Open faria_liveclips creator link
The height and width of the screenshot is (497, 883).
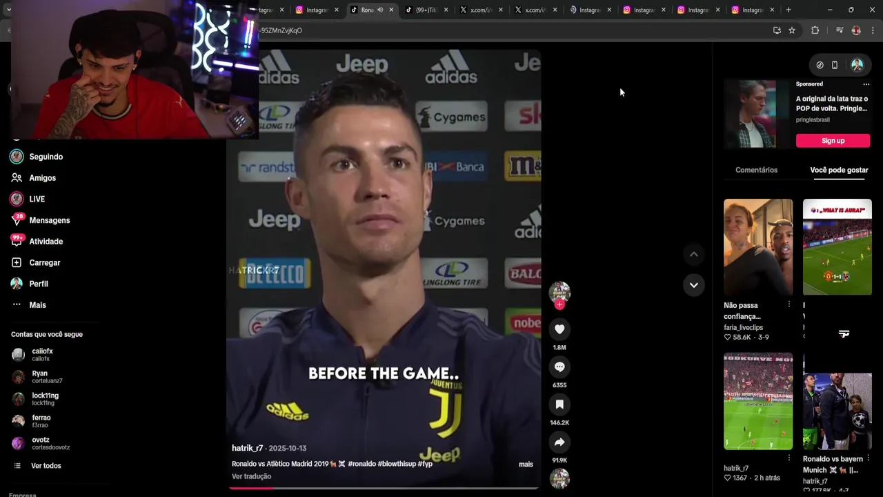click(743, 327)
